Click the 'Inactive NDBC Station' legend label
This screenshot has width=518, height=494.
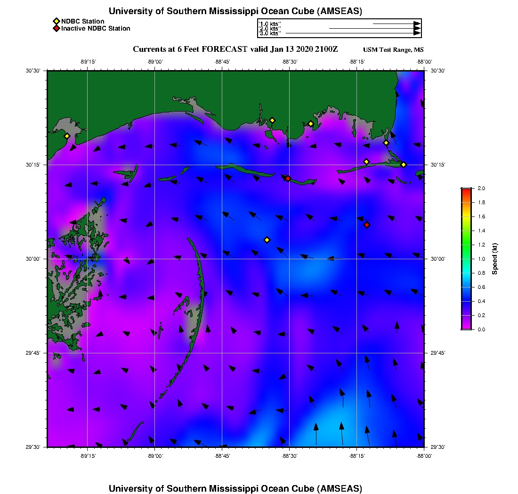pyautogui.click(x=96, y=28)
